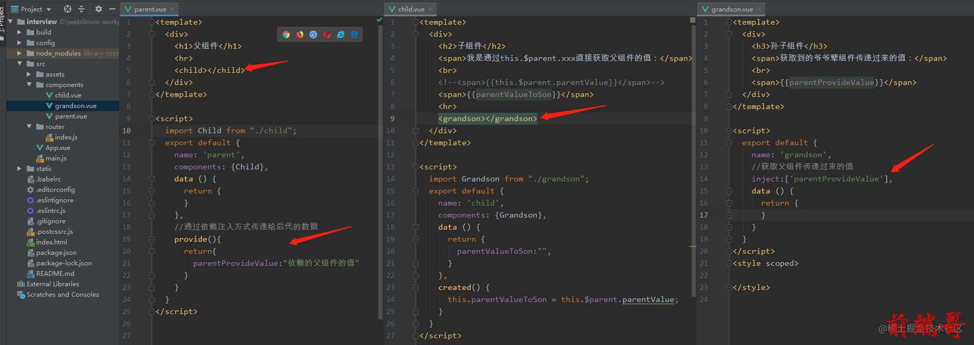This screenshot has width=974, height=345.
Task: Click the collapse all icon in Project panel
Action: click(x=81, y=9)
